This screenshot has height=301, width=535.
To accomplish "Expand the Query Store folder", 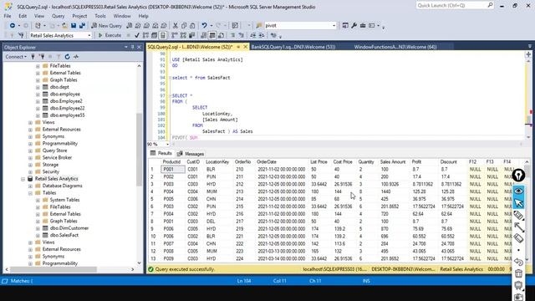I will pyautogui.click(x=30, y=150).
